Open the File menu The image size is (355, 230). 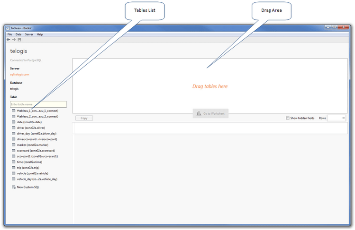[10, 34]
